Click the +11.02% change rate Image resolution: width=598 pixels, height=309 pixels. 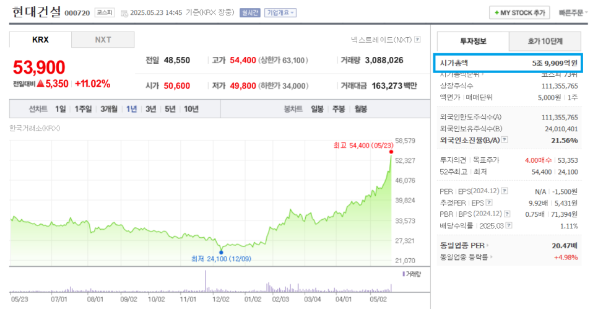93,84
